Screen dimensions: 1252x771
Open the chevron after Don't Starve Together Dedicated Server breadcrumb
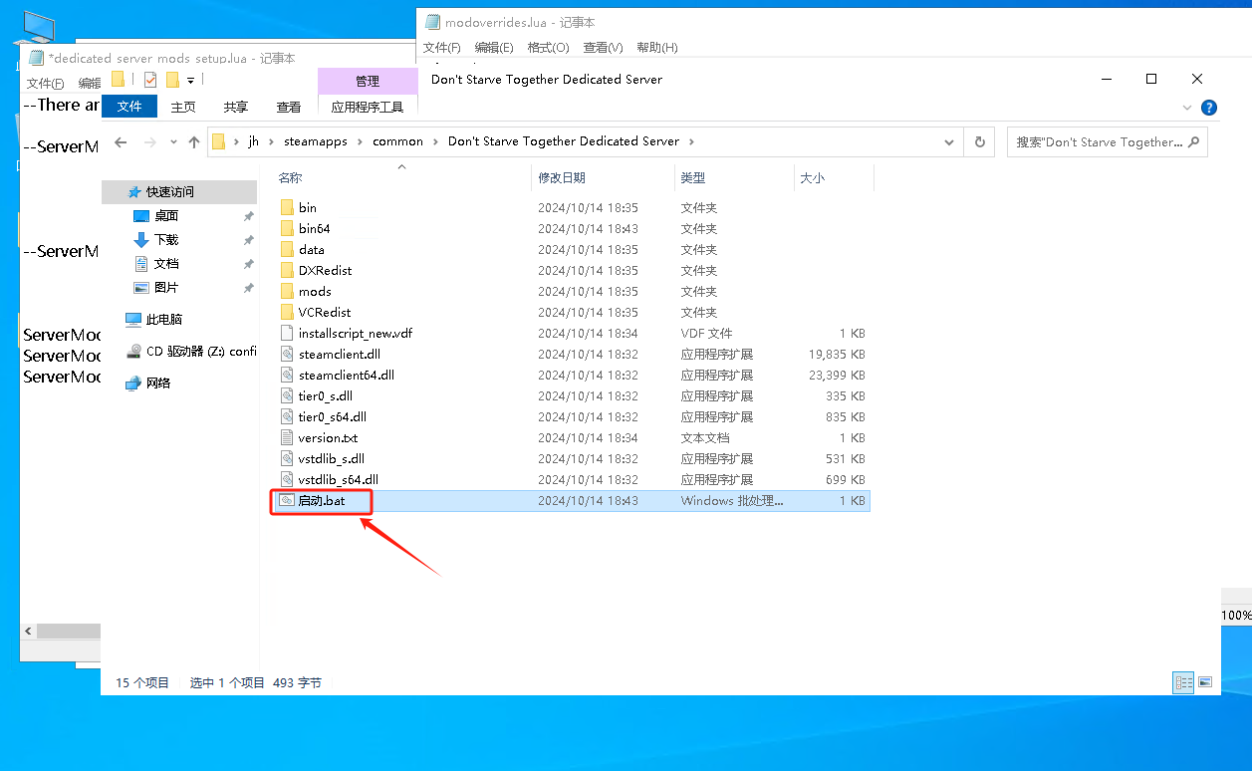(x=690, y=141)
